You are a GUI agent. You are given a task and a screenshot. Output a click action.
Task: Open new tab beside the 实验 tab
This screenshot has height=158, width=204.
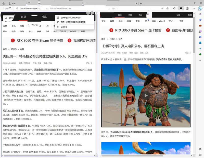tap(29, 3)
